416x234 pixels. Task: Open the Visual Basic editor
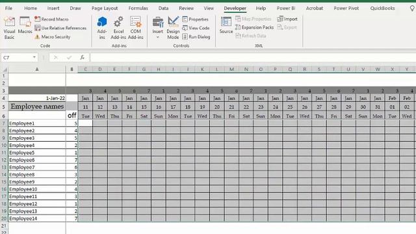click(x=9, y=28)
